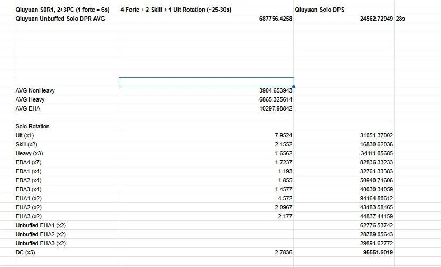Select the '28s' cell
Screen dimensions: 441x267
[x=400, y=19]
